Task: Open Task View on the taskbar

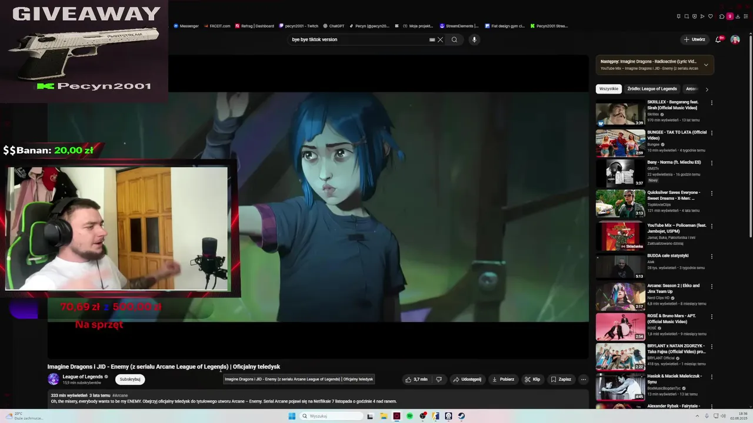Action: [x=370, y=416]
